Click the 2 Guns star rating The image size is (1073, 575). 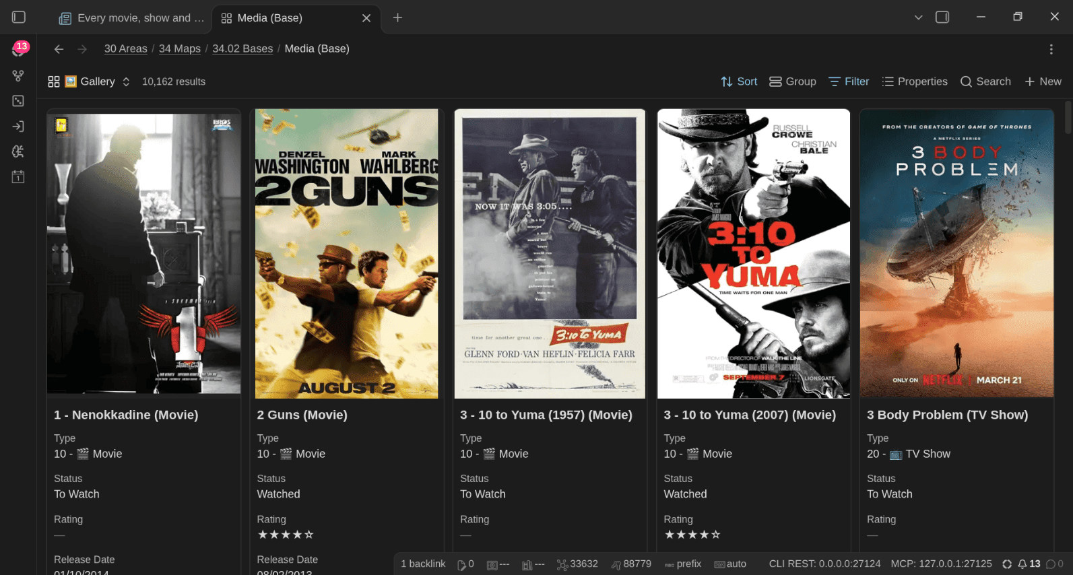pos(286,535)
